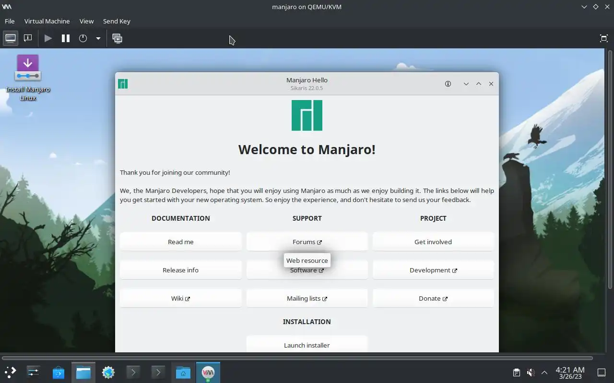This screenshot has width=614, height=383.
Task: Open the software store taskbar icon
Action: [59, 372]
